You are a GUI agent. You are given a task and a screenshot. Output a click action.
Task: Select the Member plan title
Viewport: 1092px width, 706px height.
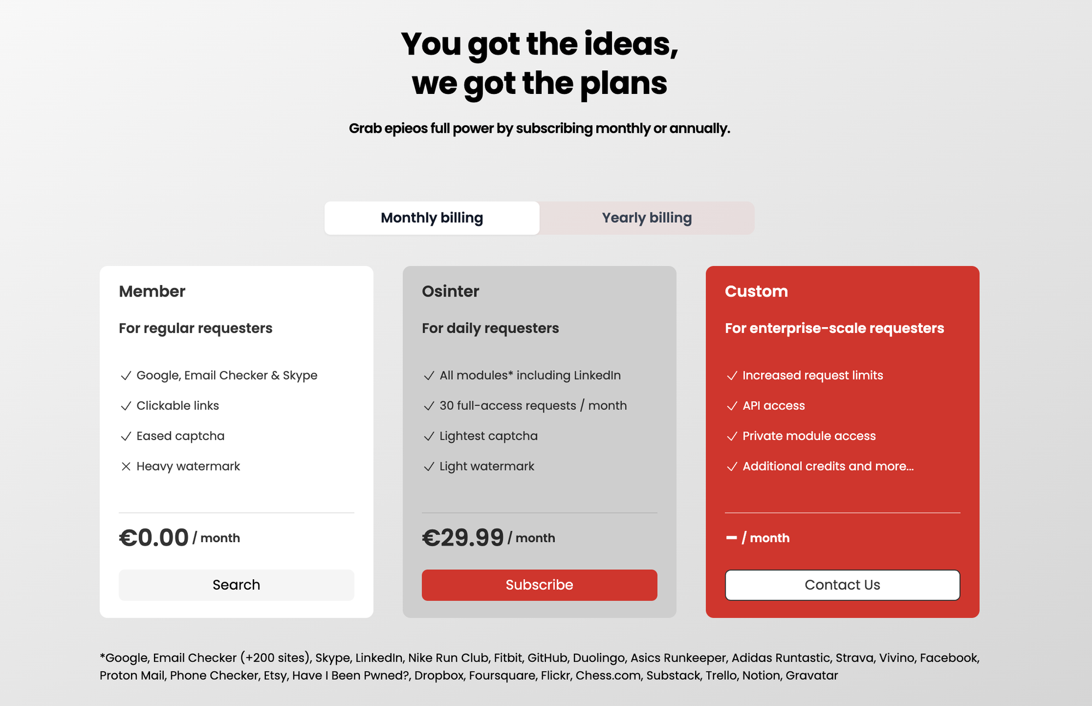[152, 291]
